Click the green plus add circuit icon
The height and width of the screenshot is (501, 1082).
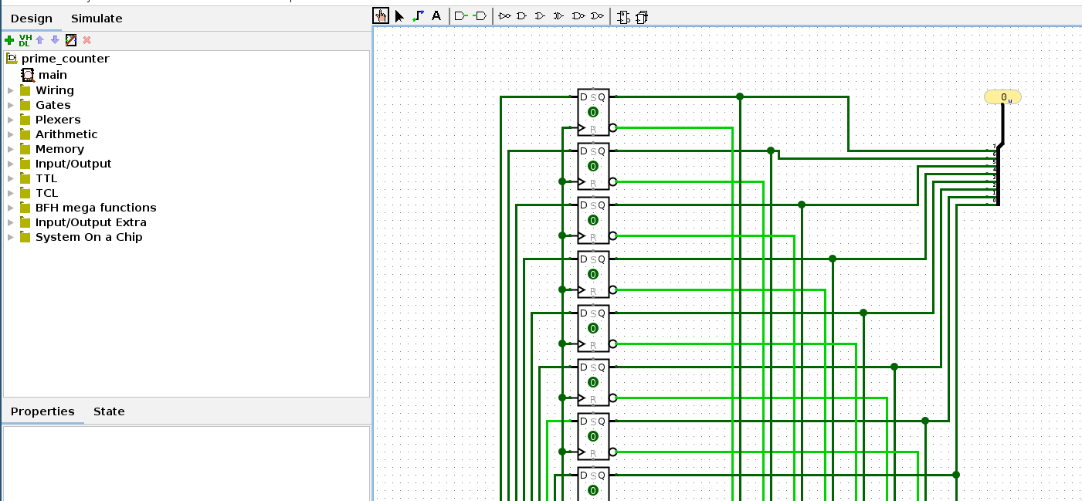(9, 40)
